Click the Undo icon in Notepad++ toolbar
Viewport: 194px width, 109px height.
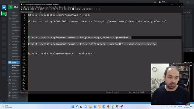point(46,9)
